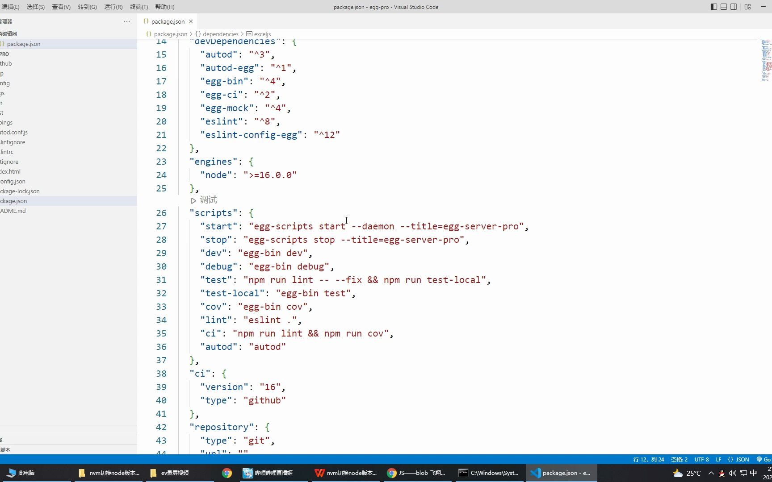Open 编辑(E) menu
Screen dimensions: 772x482
(10, 7)
